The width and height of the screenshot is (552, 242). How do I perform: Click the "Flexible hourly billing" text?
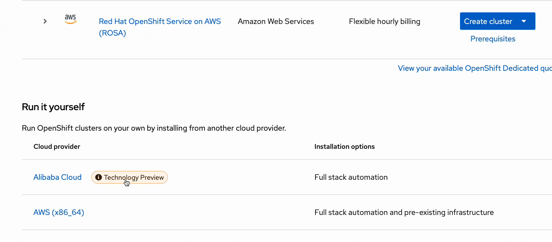[x=384, y=21]
